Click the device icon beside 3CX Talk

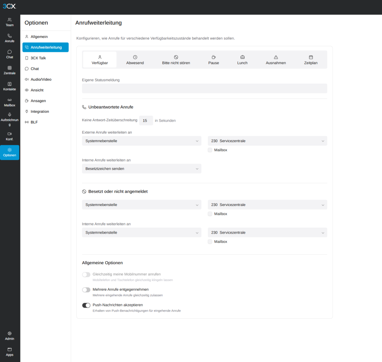tap(27, 58)
